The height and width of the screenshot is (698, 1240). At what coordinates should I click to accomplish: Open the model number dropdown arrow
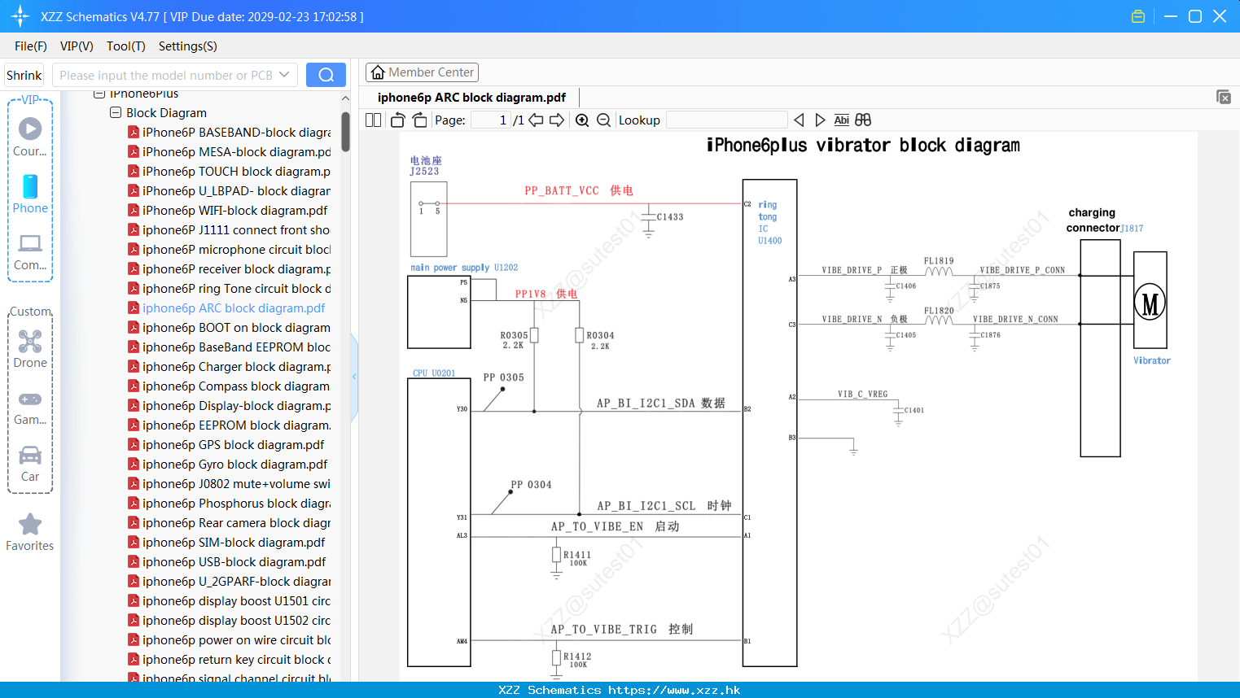click(x=284, y=75)
